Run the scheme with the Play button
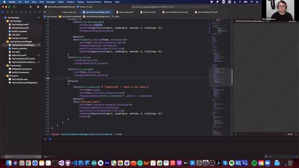This screenshot has width=299, height=168. click(x=31, y=7)
